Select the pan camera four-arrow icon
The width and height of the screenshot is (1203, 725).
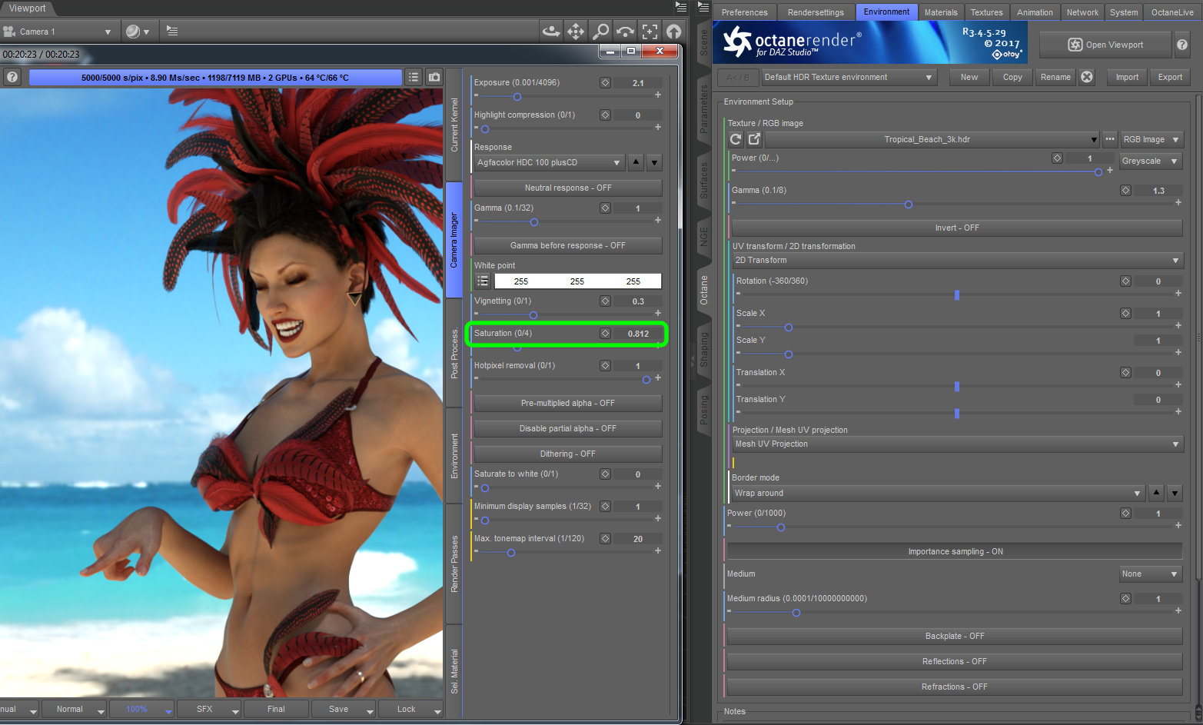tap(575, 32)
